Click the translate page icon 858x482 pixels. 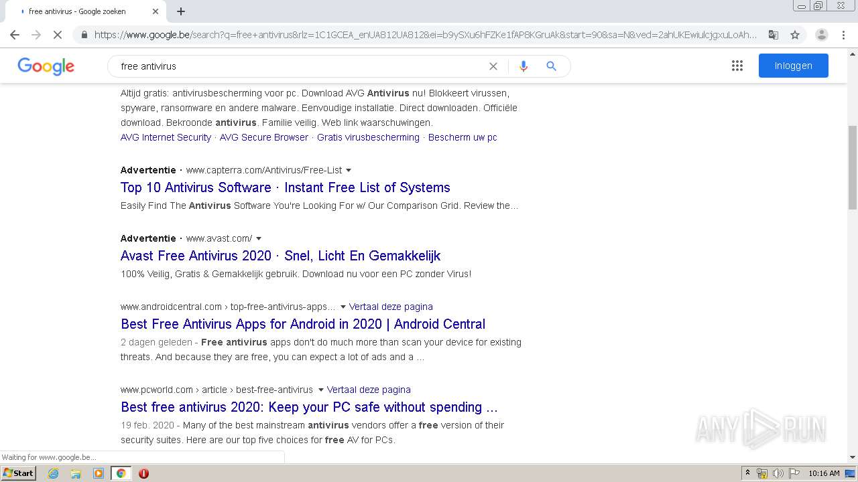774,35
